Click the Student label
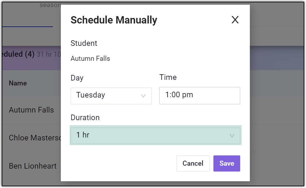The height and width of the screenshot is (188, 306). (84, 43)
